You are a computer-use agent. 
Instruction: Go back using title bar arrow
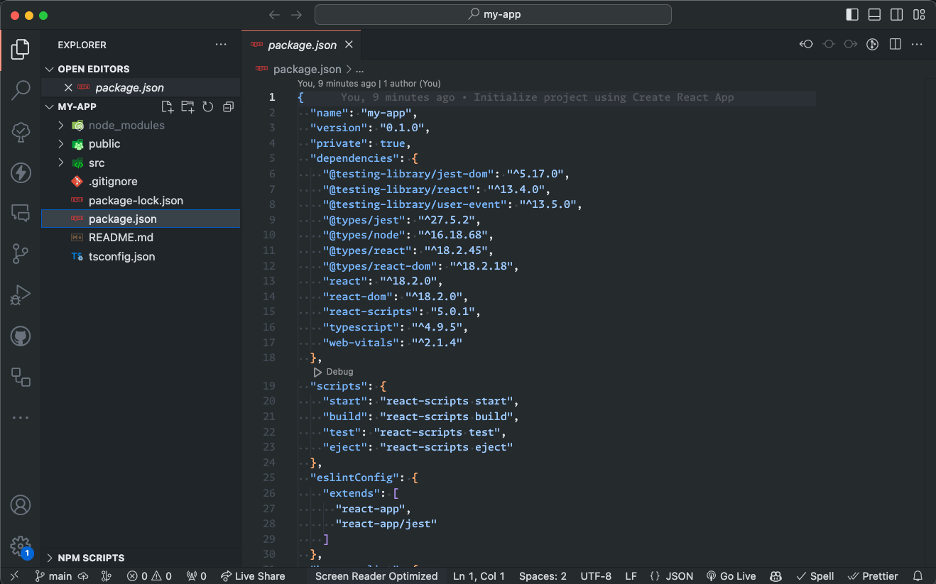pyautogui.click(x=274, y=14)
